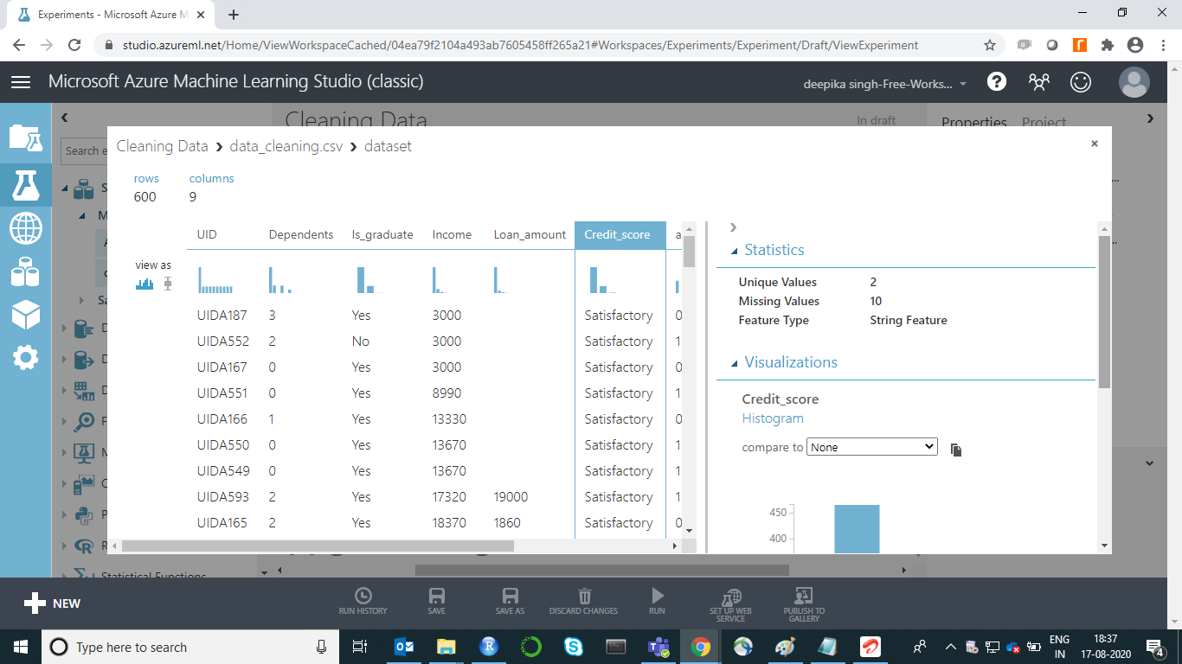Open the Experiments flask section
The image size is (1182, 664).
tap(25, 183)
